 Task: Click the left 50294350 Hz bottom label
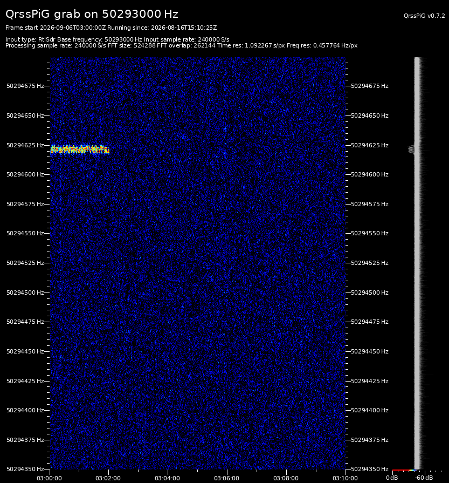coord(25,469)
